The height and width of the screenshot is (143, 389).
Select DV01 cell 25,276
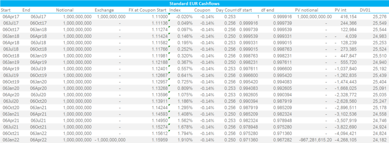[x=380, y=17]
